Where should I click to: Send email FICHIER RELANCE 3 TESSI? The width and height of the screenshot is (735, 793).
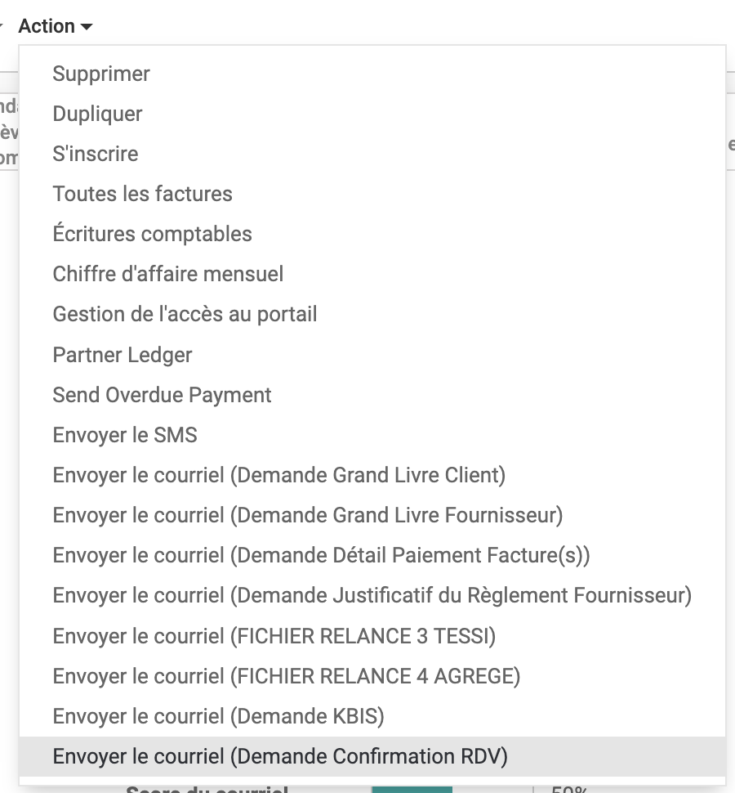(x=372, y=636)
